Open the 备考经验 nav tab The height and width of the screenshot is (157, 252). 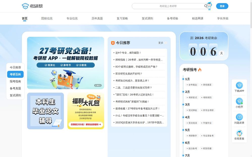[x=172, y=18]
